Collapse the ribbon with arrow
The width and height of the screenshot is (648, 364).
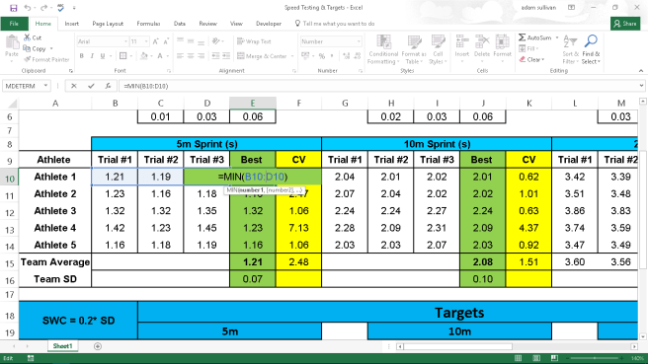tap(641, 71)
